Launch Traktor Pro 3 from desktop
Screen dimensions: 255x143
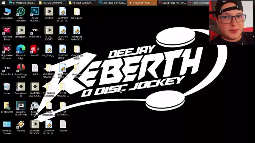tap(35, 31)
